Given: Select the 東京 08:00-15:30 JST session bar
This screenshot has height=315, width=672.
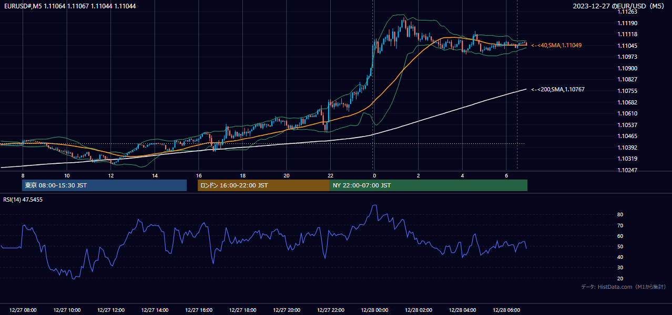Looking at the screenshot, I should [104, 185].
